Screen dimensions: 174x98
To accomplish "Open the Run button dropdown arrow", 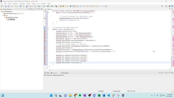I will [x=50, y=6].
